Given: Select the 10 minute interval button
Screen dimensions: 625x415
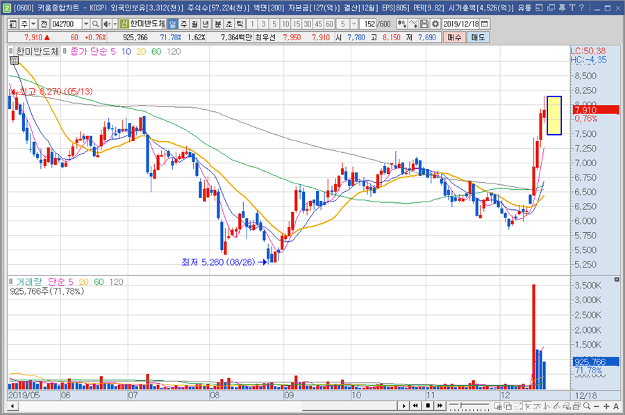Looking at the screenshot, I should [285, 24].
